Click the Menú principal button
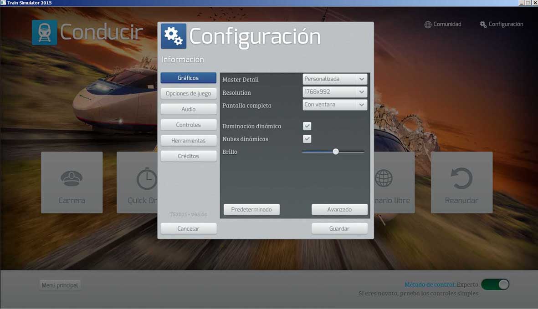 pyautogui.click(x=60, y=285)
